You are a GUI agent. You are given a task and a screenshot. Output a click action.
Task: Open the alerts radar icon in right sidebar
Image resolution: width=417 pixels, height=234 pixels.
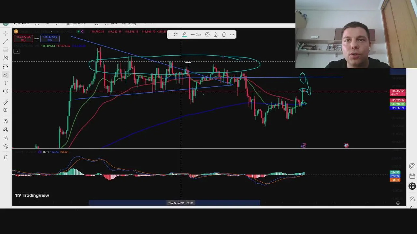[412, 166]
